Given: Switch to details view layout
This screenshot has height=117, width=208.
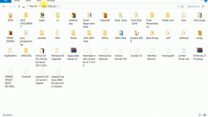Looking at the screenshot, I should pos(200,115).
